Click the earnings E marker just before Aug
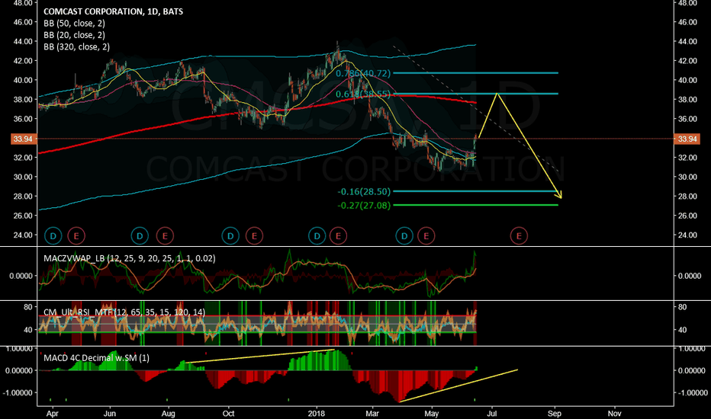Viewport: 711px width, 419px height. (x=165, y=236)
